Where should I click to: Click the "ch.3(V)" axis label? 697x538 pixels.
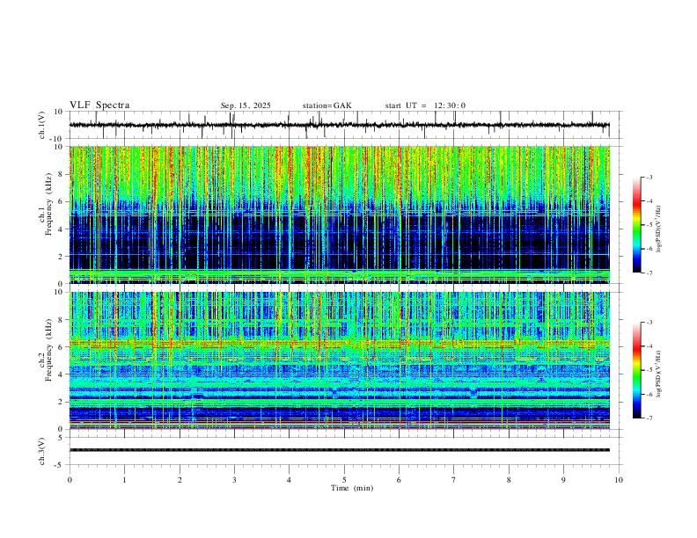coord(42,451)
